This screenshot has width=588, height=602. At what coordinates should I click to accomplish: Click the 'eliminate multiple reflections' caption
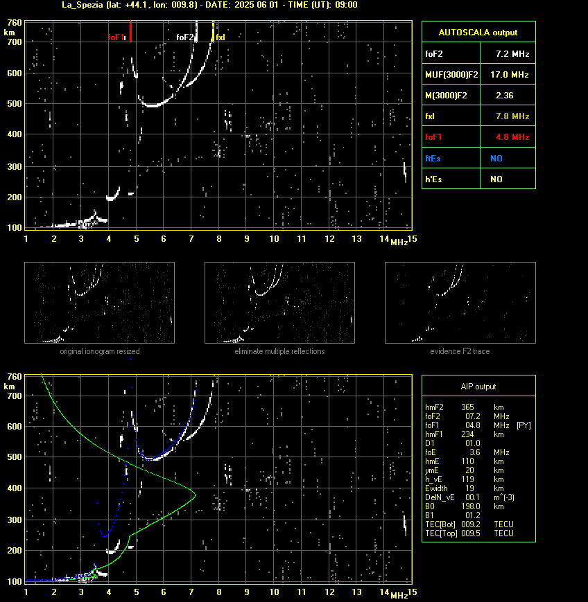pyautogui.click(x=279, y=351)
